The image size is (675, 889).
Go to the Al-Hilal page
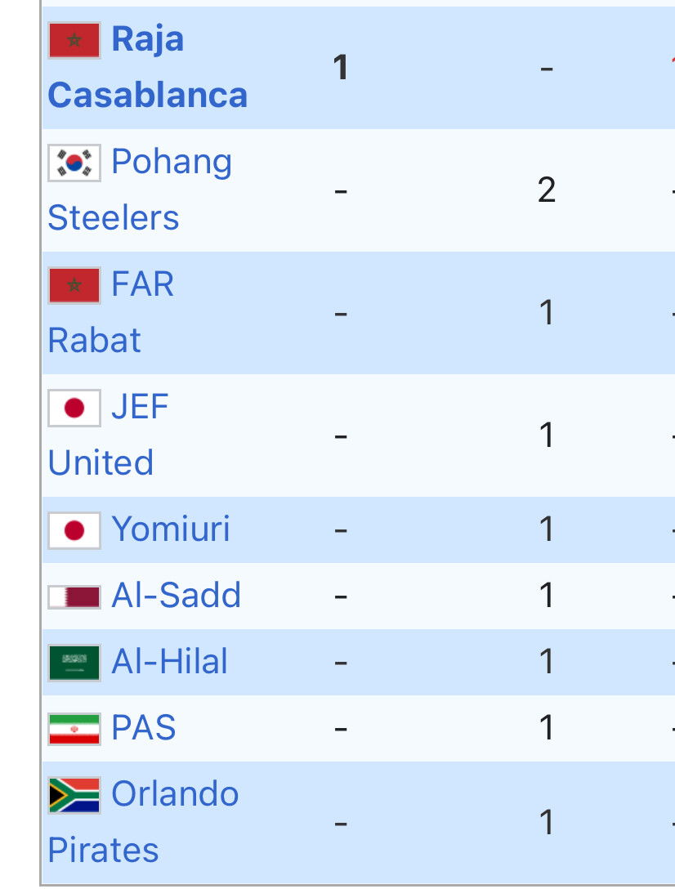pyautogui.click(x=170, y=661)
